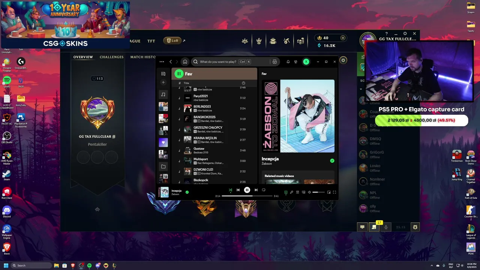Open friends list settings gear at bottom
The height and width of the screenshot is (270, 480).
pos(415,227)
